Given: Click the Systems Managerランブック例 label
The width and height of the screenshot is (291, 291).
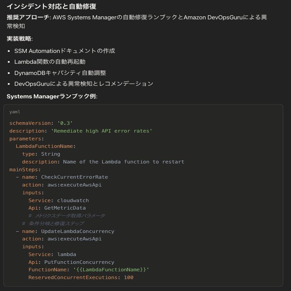Looking at the screenshot, I should point(51,96).
